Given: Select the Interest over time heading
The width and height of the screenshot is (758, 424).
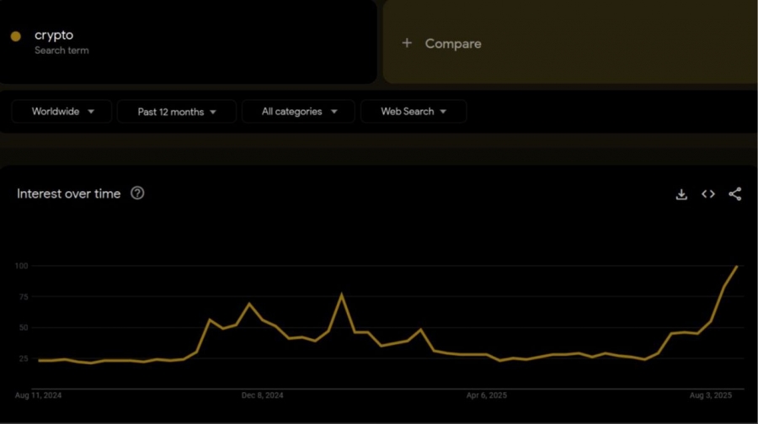Looking at the screenshot, I should pos(69,193).
